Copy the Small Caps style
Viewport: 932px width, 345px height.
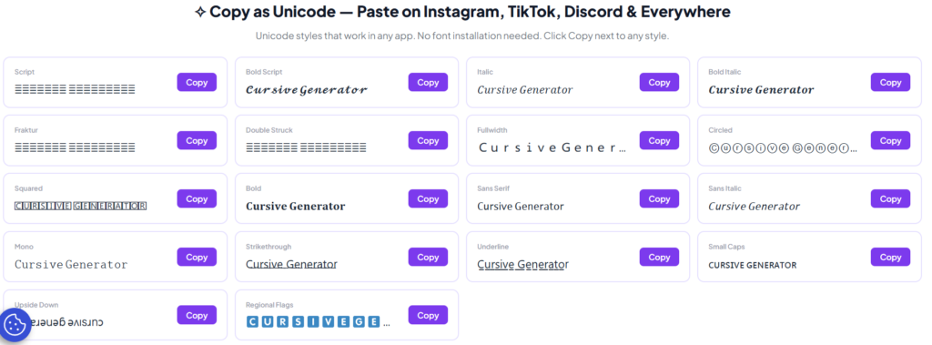[890, 258]
